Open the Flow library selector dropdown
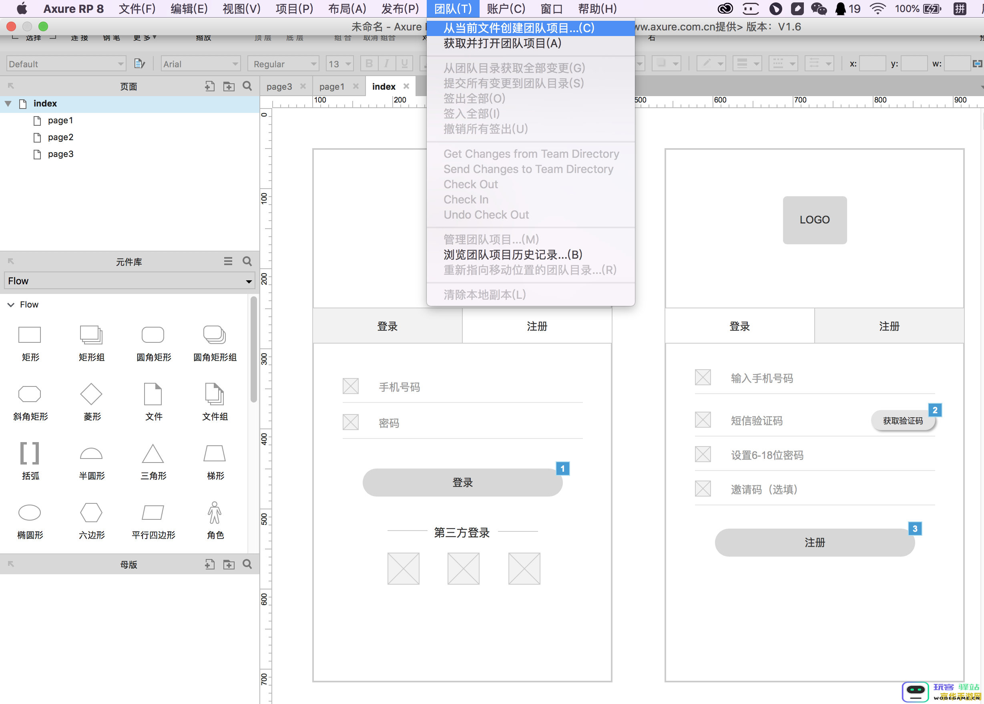Viewport: 984px width, 704px height. point(130,280)
